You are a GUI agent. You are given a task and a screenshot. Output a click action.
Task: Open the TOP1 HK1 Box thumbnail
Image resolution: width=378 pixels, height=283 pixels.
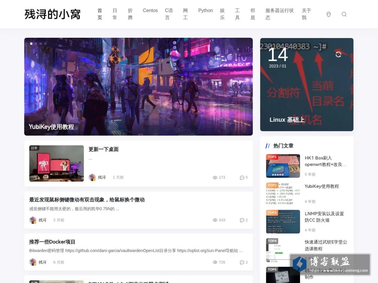[x=283, y=166]
